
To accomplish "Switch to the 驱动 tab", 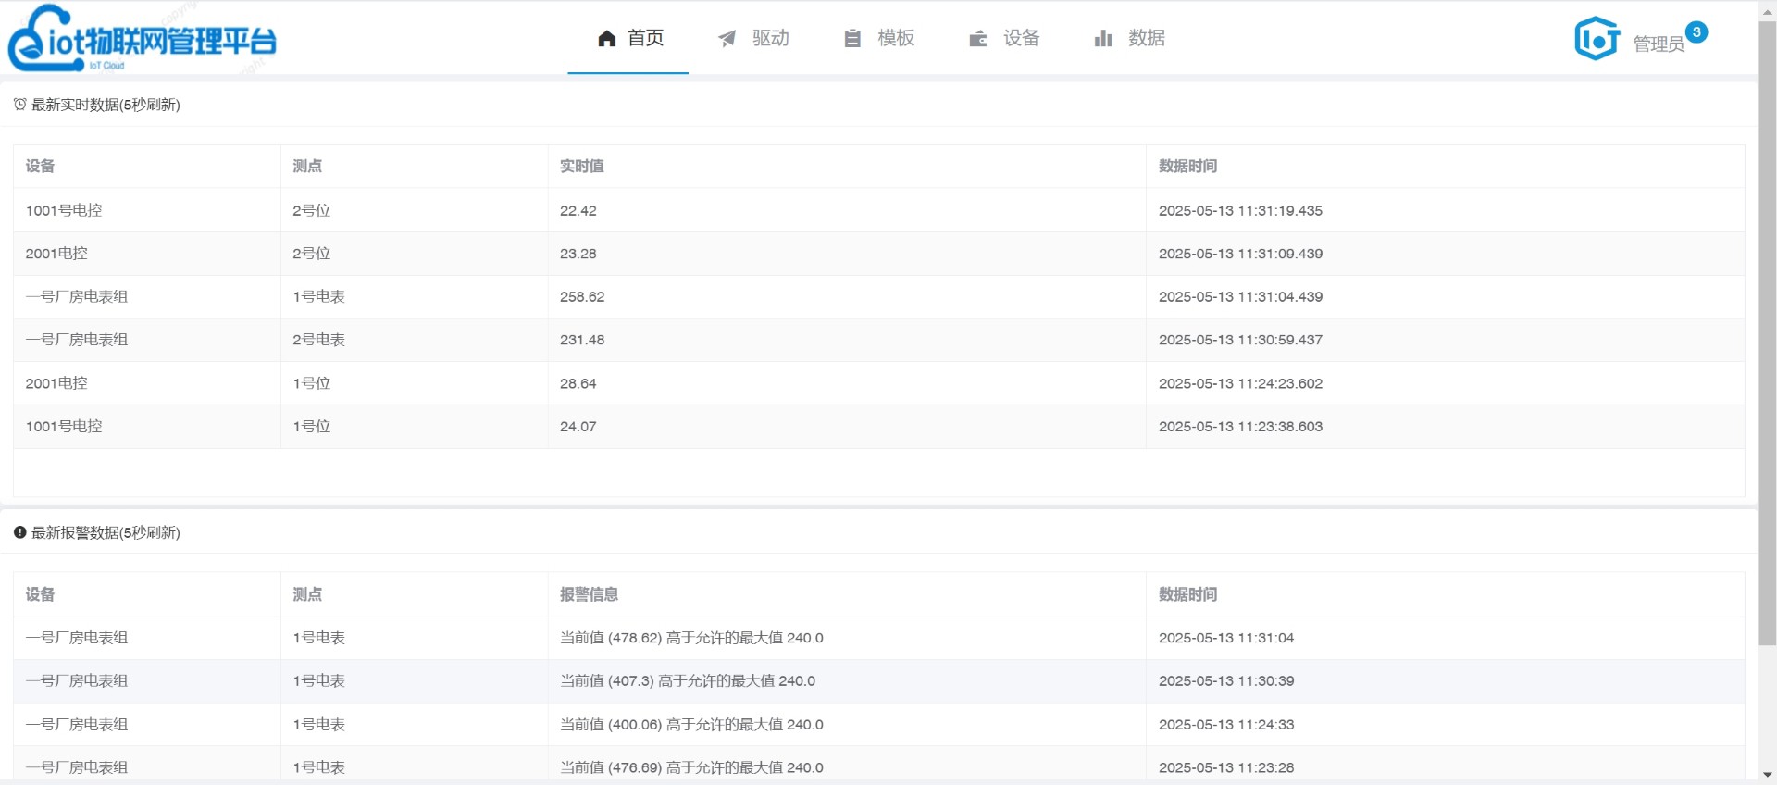I will [x=769, y=38].
